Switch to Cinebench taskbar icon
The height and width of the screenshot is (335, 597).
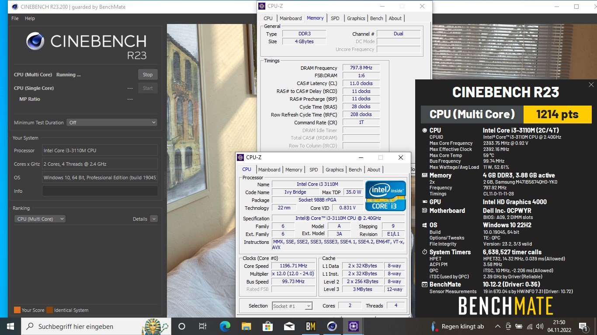tap(332, 326)
